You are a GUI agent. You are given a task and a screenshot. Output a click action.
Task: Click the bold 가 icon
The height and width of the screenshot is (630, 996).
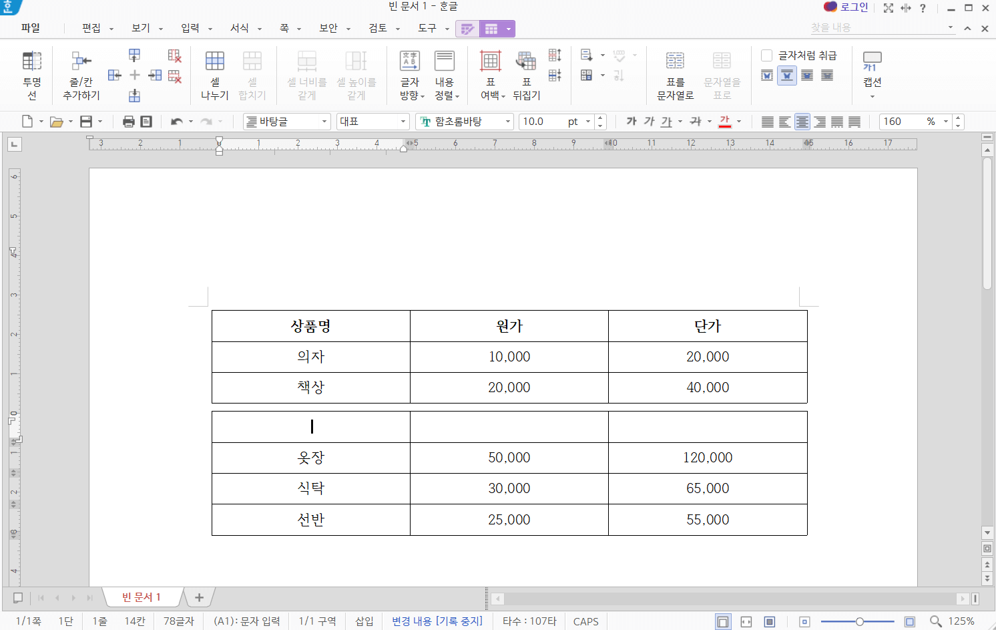pyautogui.click(x=632, y=122)
